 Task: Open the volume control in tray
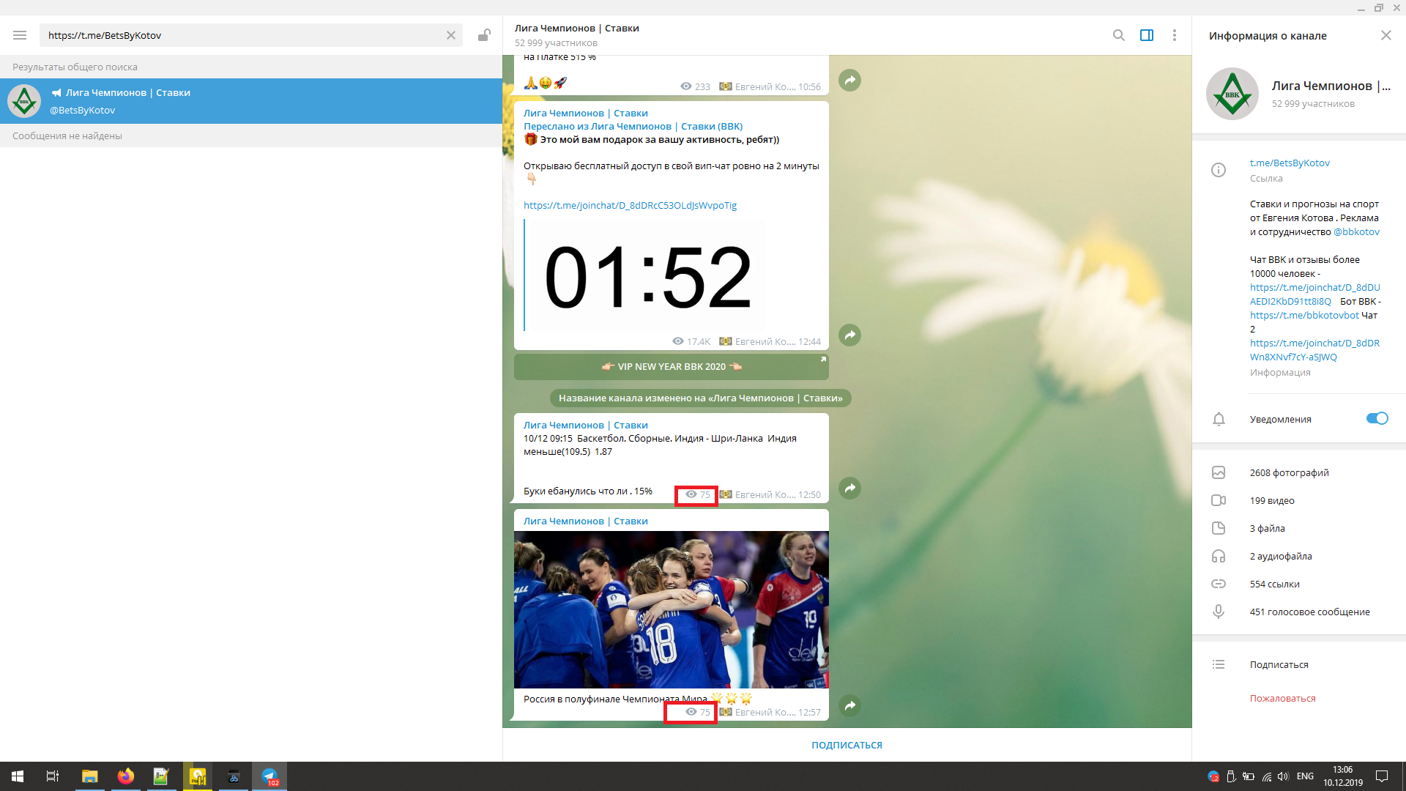point(1283,776)
